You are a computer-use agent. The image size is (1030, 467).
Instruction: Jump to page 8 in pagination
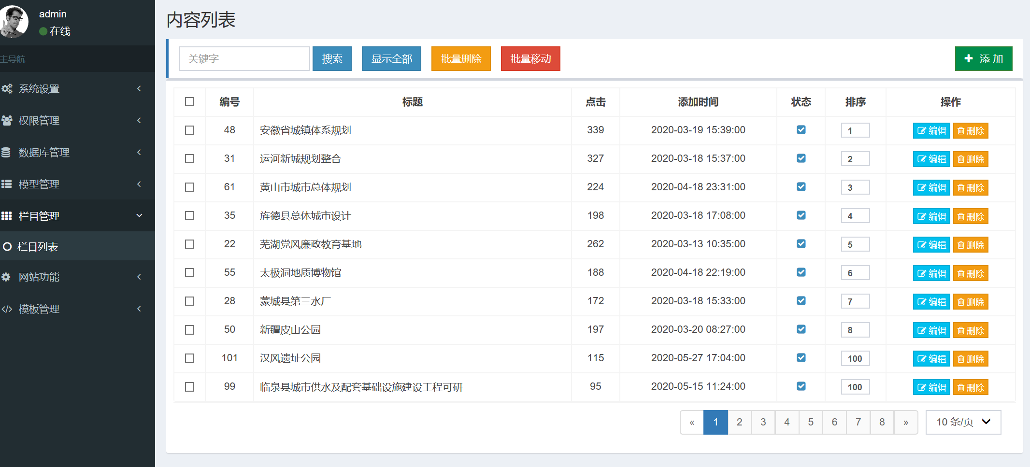pyautogui.click(x=882, y=422)
